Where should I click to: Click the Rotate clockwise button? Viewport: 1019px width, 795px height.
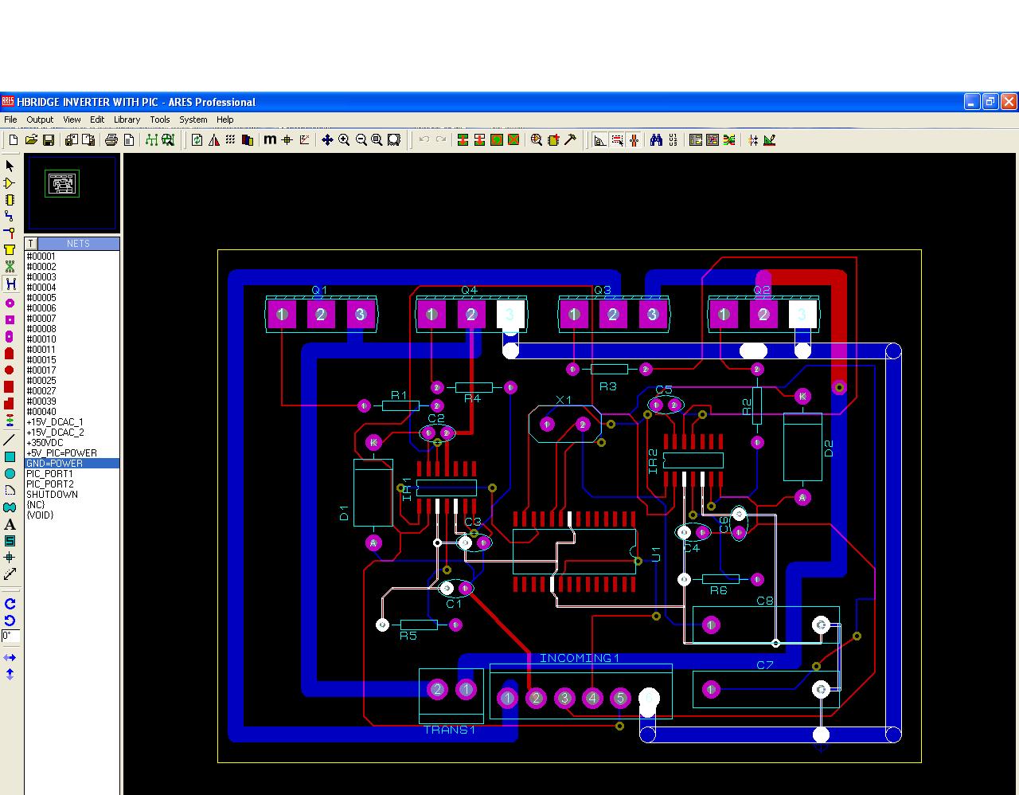pyautogui.click(x=10, y=604)
